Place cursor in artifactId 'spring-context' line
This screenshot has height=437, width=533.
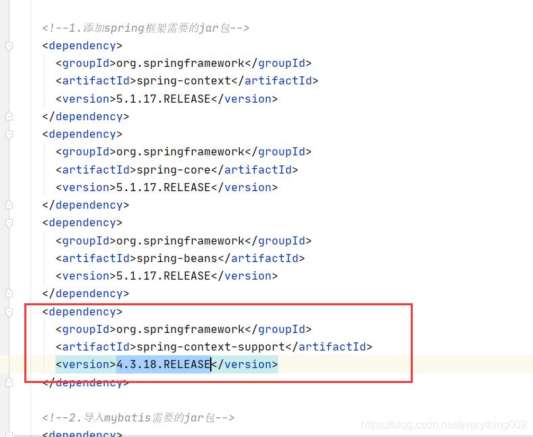click(x=187, y=81)
